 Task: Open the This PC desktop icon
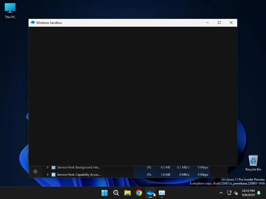(10, 11)
